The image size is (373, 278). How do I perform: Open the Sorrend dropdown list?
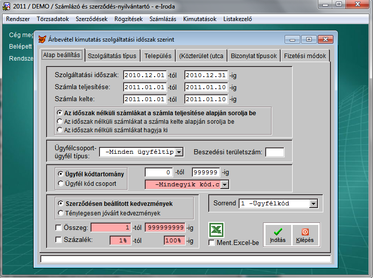[x=314, y=204]
